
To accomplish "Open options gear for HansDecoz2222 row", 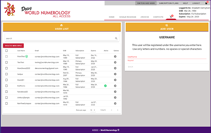I will (115, 68).
